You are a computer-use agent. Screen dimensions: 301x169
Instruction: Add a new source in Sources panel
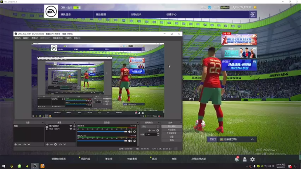click(x=47, y=144)
